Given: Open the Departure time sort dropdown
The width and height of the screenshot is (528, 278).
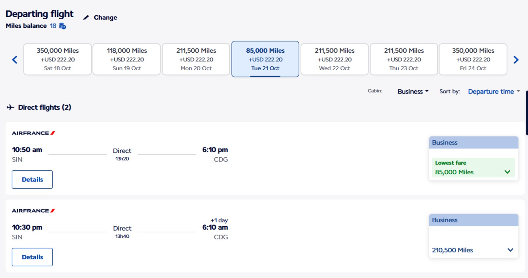Looking at the screenshot, I should click(494, 92).
